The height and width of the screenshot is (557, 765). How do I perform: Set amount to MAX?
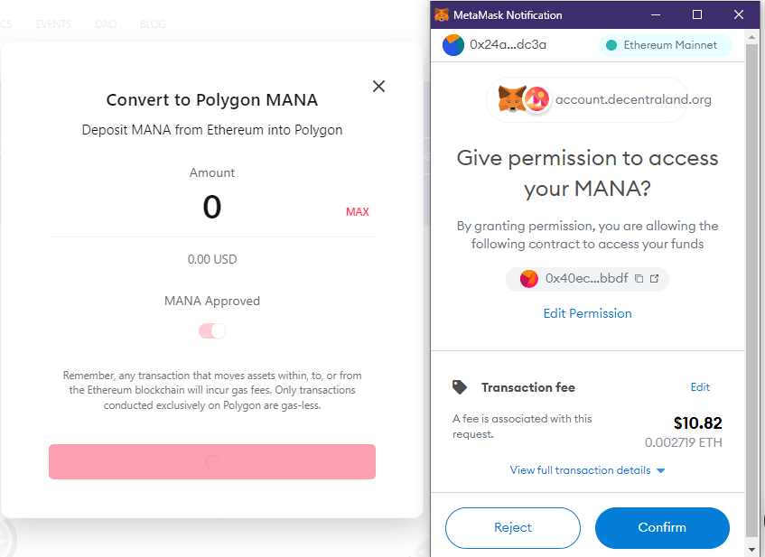(x=357, y=212)
